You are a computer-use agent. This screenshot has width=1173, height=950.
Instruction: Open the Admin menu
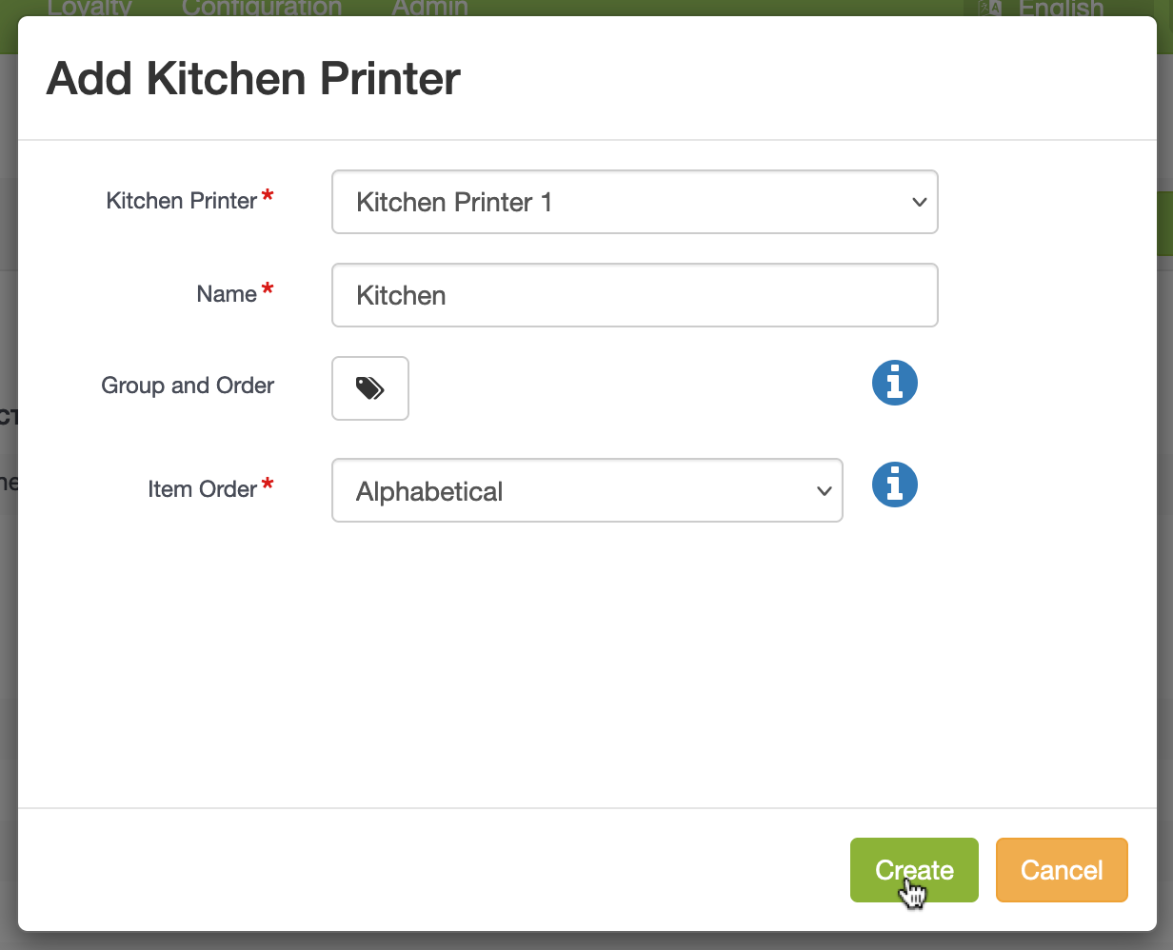pyautogui.click(x=429, y=8)
